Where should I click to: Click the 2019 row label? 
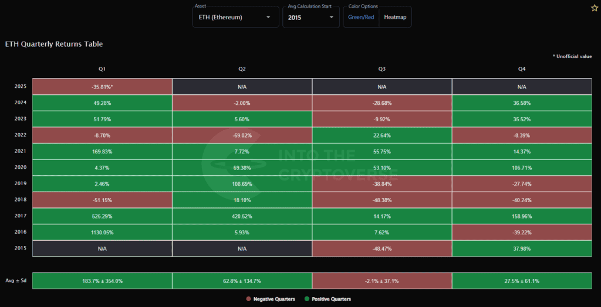click(x=21, y=183)
